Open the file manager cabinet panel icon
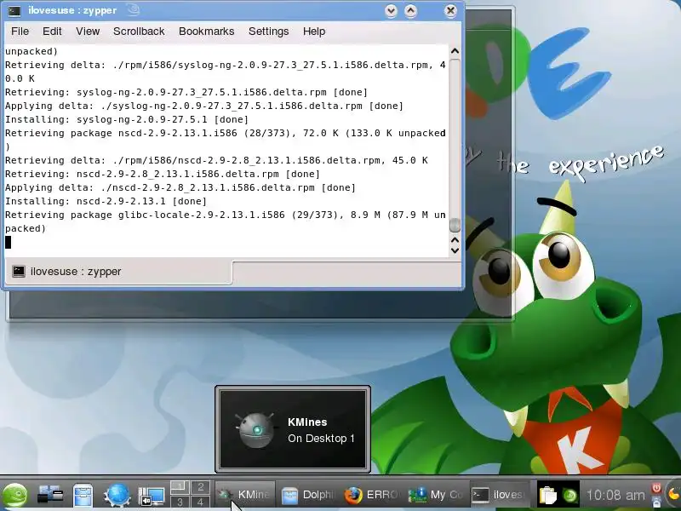The image size is (681, 511). coord(83,495)
